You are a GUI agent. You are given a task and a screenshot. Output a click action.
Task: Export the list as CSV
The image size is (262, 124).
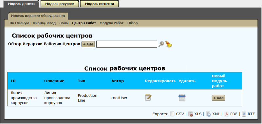[177, 114]
